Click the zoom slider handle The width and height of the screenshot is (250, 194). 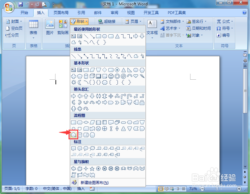pos(217,189)
